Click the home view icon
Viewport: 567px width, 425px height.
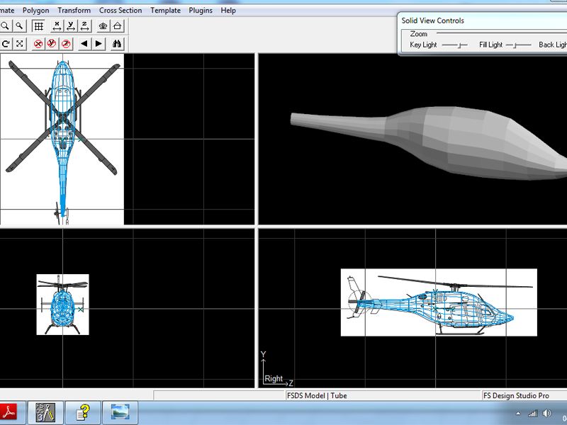pyautogui.click(x=116, y=26)
